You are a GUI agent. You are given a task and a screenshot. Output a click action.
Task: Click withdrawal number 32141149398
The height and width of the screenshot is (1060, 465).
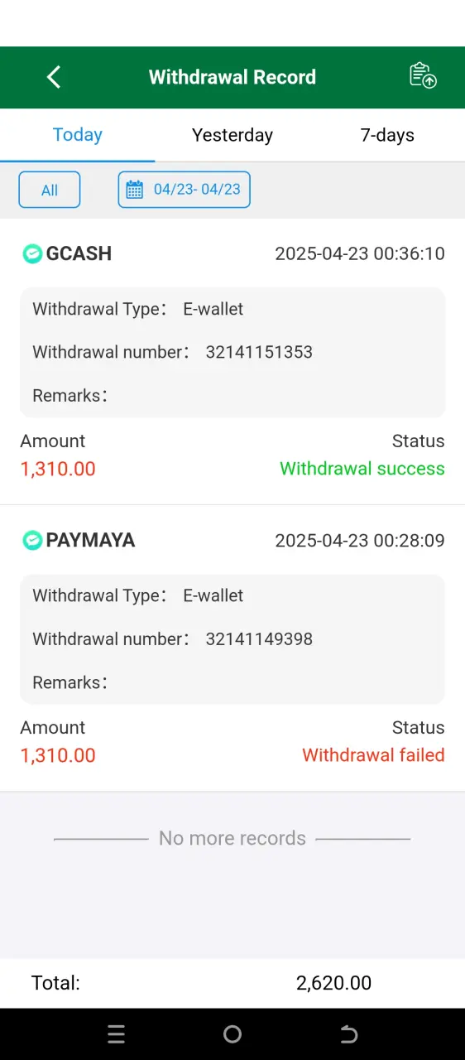click(259, 638)
